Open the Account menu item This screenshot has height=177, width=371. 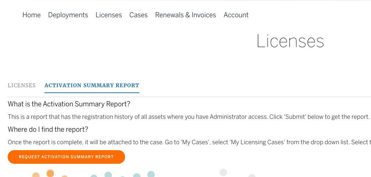(x=236, y=15)
